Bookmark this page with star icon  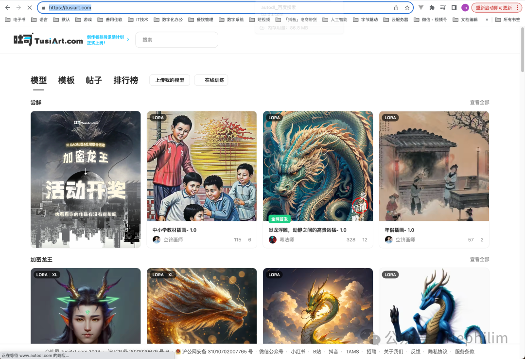tap(407, 8)
